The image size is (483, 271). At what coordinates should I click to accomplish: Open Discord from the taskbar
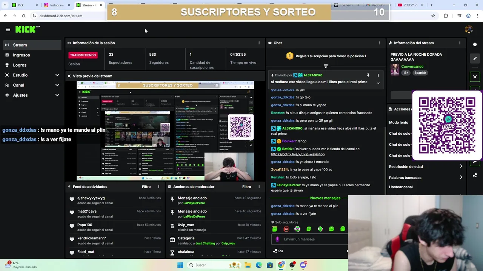point(303,265)
